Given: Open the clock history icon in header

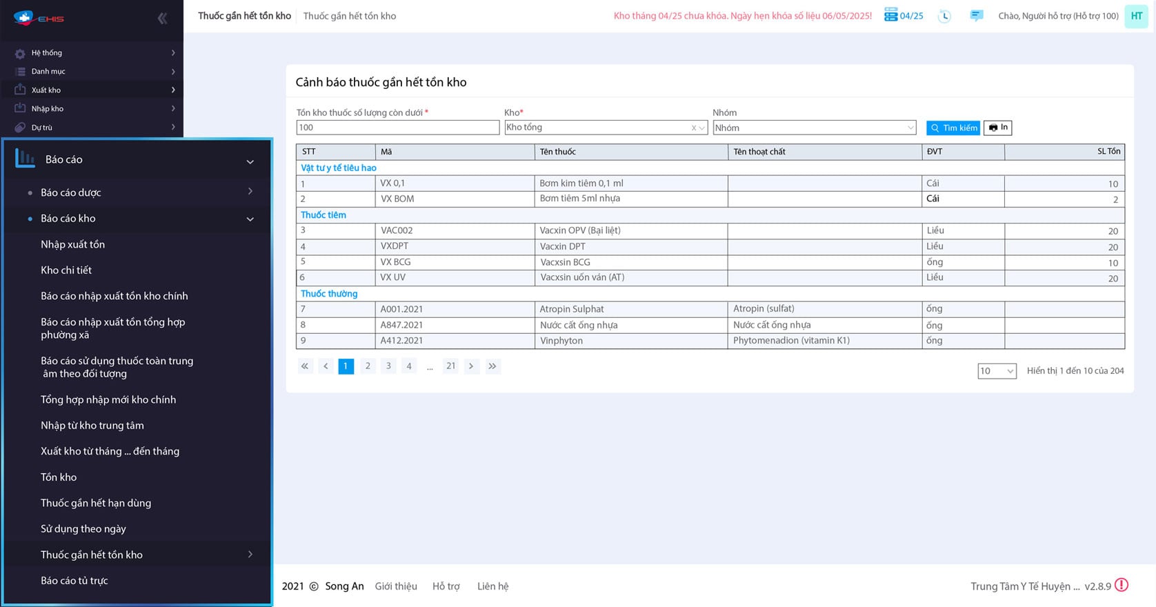Looking at the screenshot, I should 944,16.
